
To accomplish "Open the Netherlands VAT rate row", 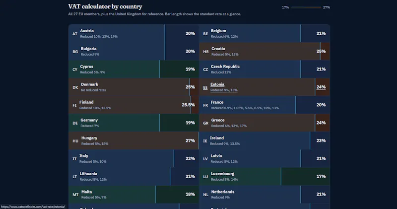I will coord(265,194).
